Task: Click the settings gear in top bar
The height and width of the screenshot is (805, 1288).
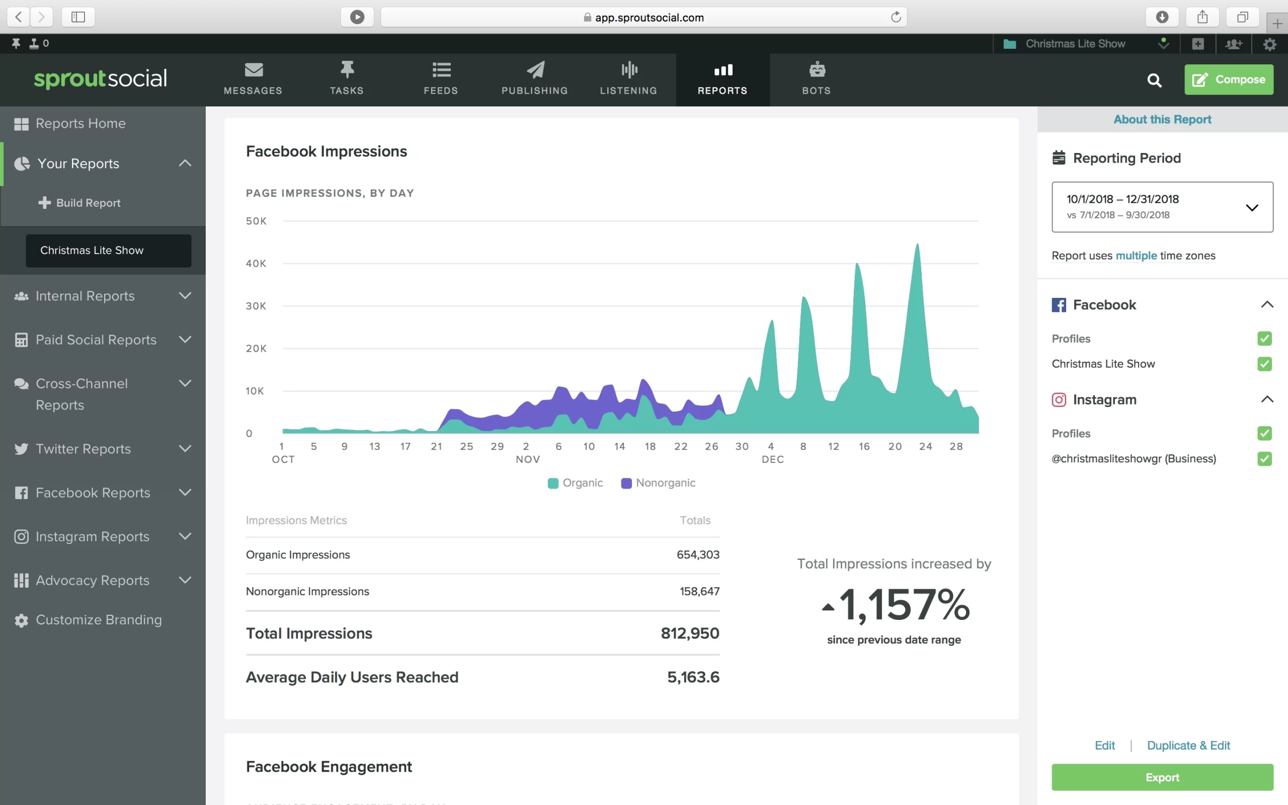Action: 1270,44
